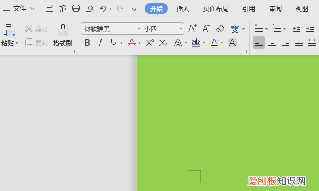Image resolution: width=319 pixels, height=191 pixels.
Task: Increase font size with A+ icon
Action: tap(192, 29)
